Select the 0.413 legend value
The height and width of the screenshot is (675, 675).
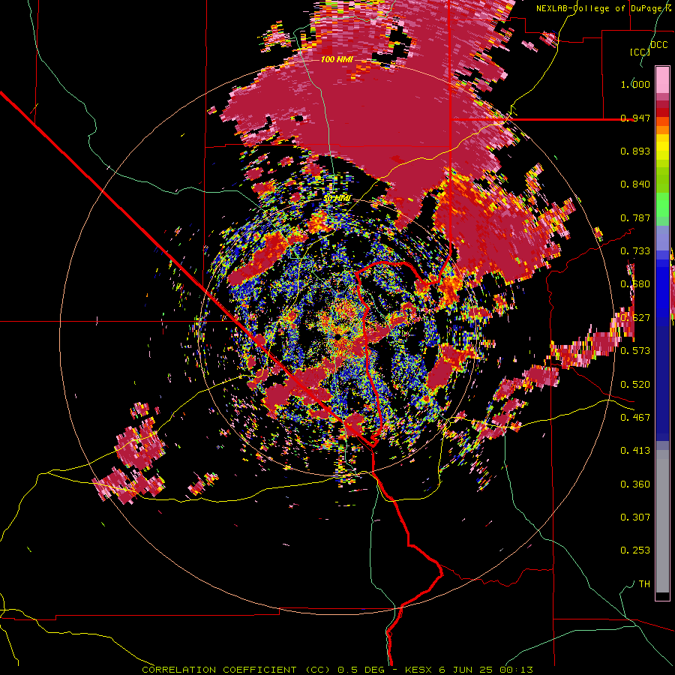[x=635, y=450]
